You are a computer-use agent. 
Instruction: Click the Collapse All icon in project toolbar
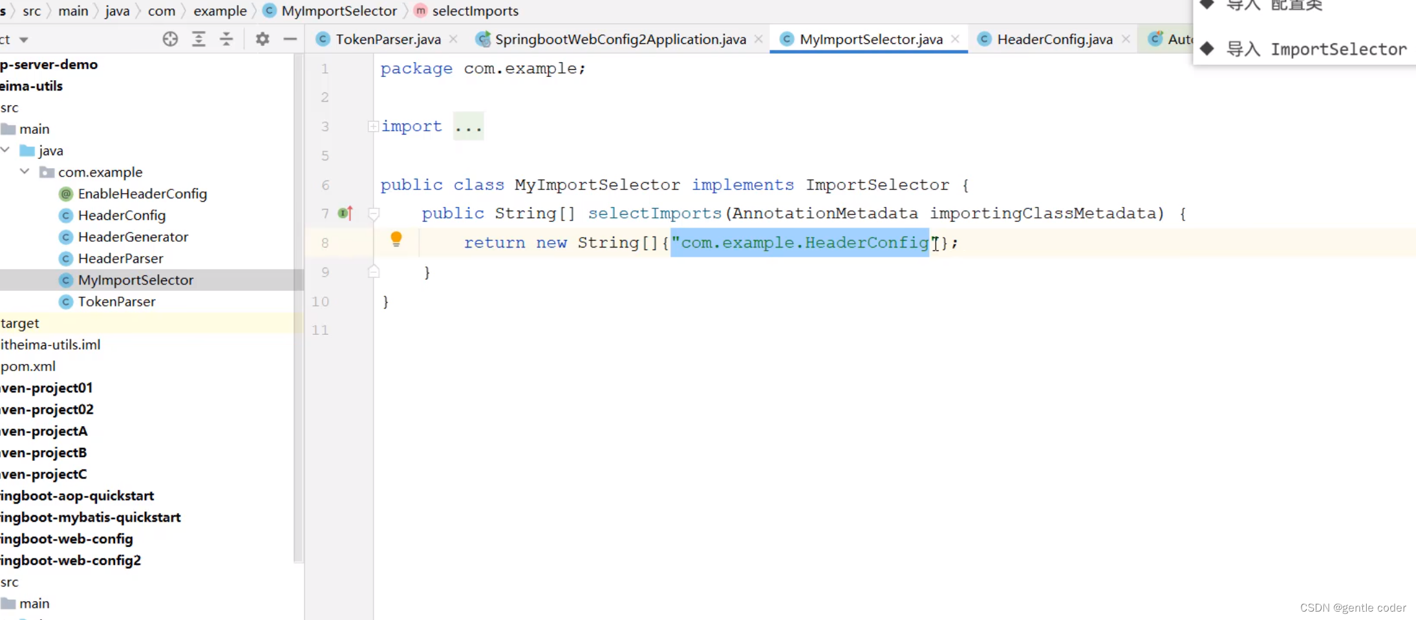(226, 39)
